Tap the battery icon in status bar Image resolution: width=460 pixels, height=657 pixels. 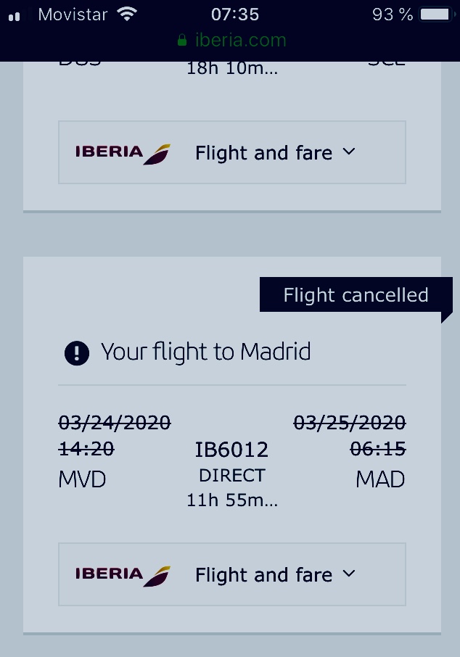[434, 15]
